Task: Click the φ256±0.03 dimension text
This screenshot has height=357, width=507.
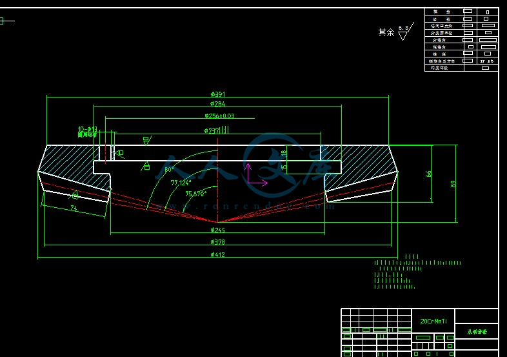Action: click(x=219, y=116)
